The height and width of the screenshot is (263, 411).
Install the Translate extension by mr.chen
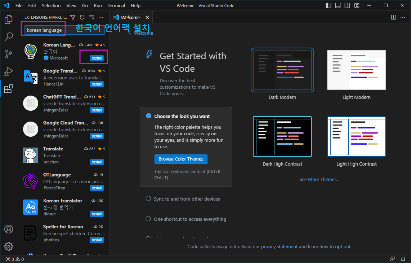tap(97, 162)
